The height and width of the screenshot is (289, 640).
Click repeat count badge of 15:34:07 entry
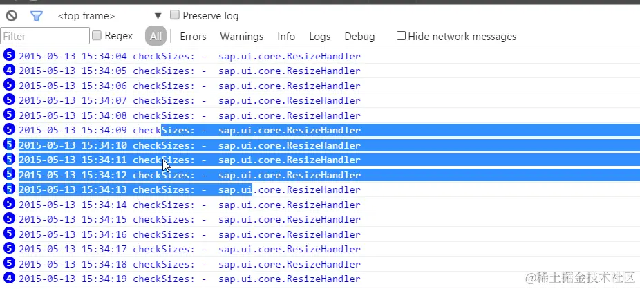(x=9, y=100)
